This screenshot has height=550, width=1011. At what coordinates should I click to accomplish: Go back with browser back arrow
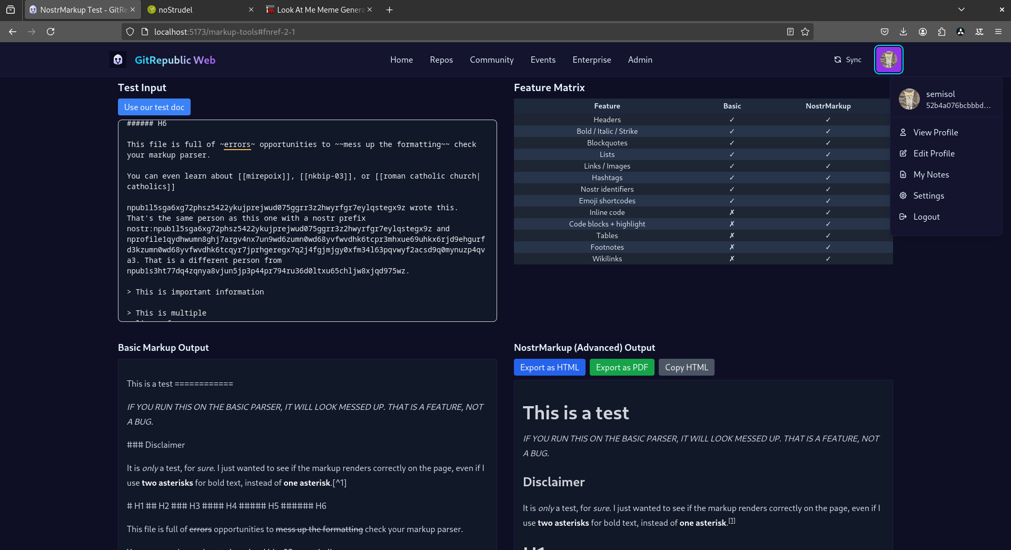13,32
